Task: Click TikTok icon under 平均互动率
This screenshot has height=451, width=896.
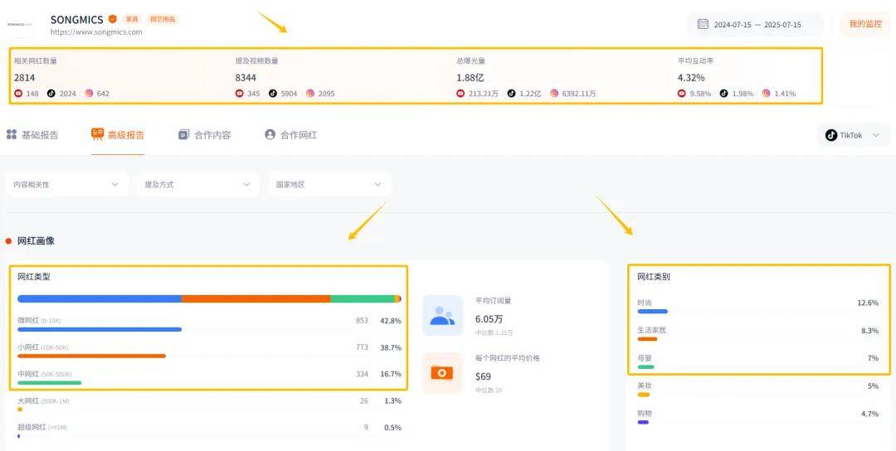Action: [724, 93]
